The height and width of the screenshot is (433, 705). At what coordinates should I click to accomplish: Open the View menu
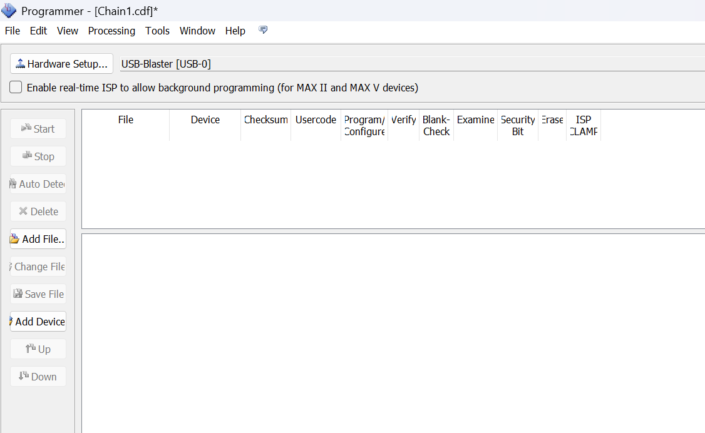click(68, 31)
